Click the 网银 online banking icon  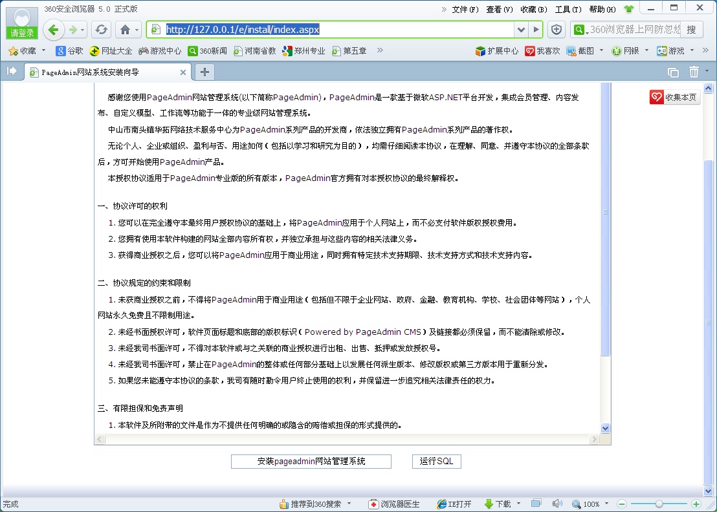626,50
